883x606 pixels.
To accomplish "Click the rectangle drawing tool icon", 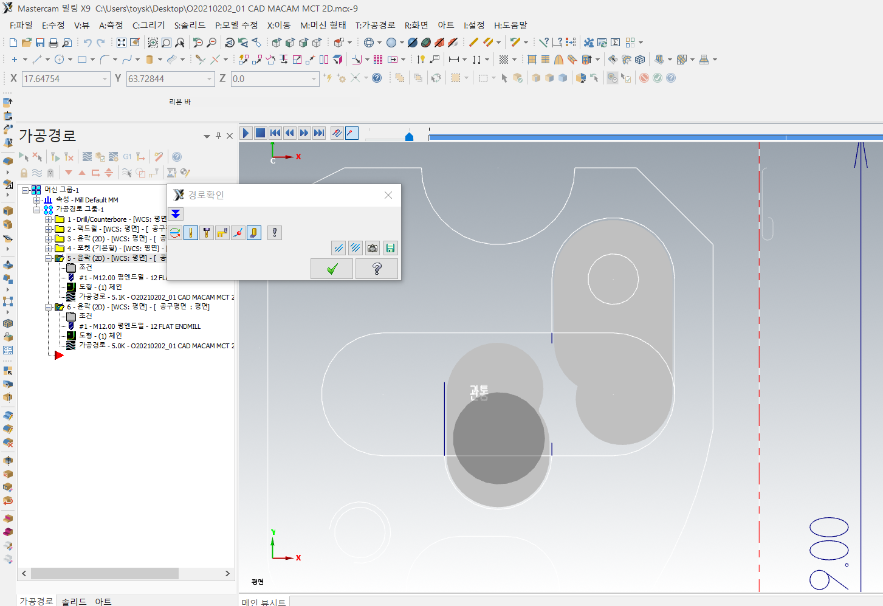I will [x=82, y=60].
